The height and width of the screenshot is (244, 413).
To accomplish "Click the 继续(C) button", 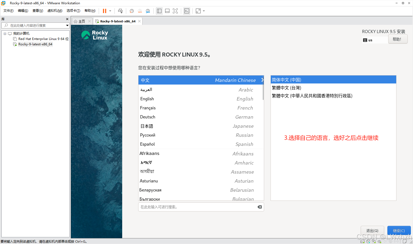I will click(399, 231).
